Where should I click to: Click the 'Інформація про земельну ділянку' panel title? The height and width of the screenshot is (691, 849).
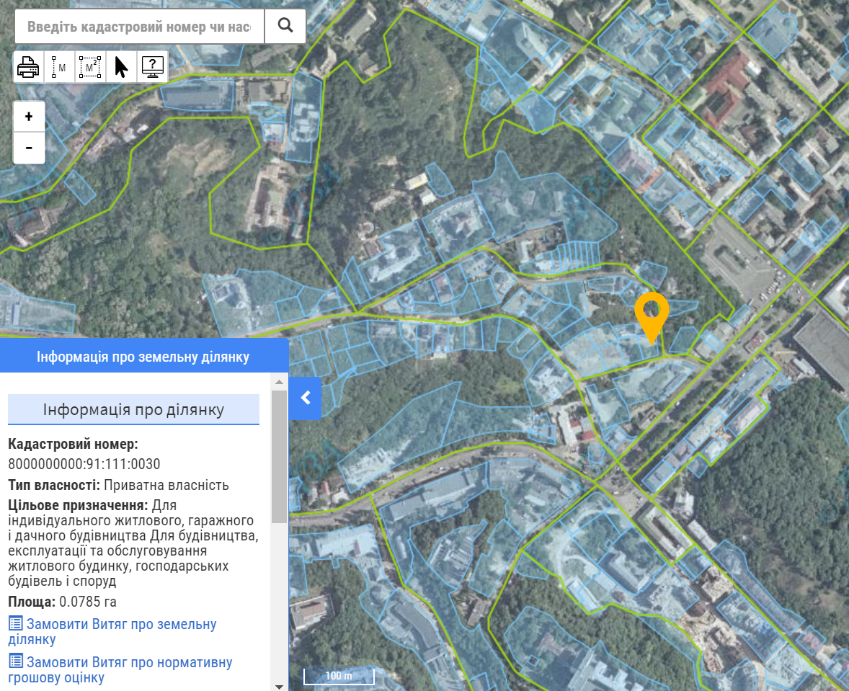click(x=143, y=357)
